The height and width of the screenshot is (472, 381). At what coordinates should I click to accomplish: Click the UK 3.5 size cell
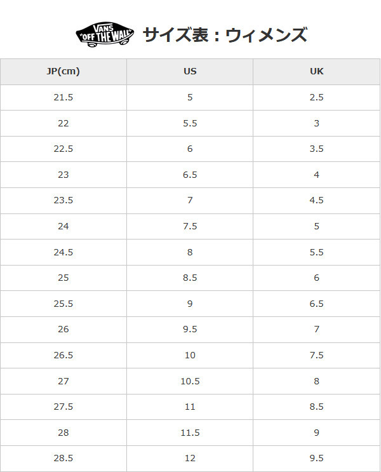[317, 149]
